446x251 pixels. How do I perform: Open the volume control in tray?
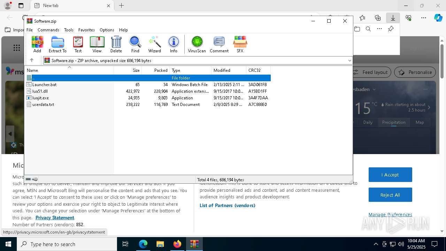click(401, 244)
